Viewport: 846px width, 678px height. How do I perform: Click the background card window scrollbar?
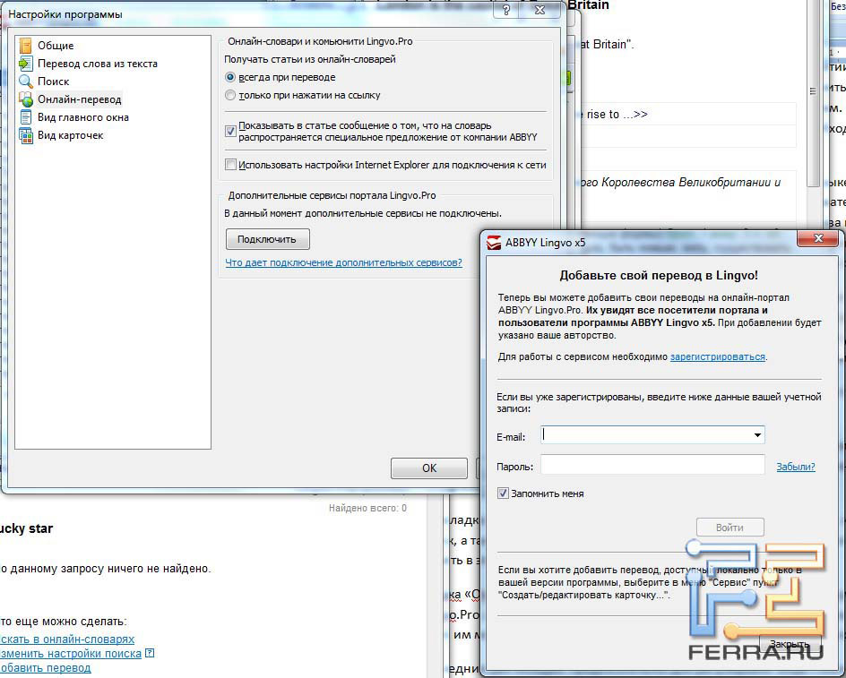click(x=813, y=91)
